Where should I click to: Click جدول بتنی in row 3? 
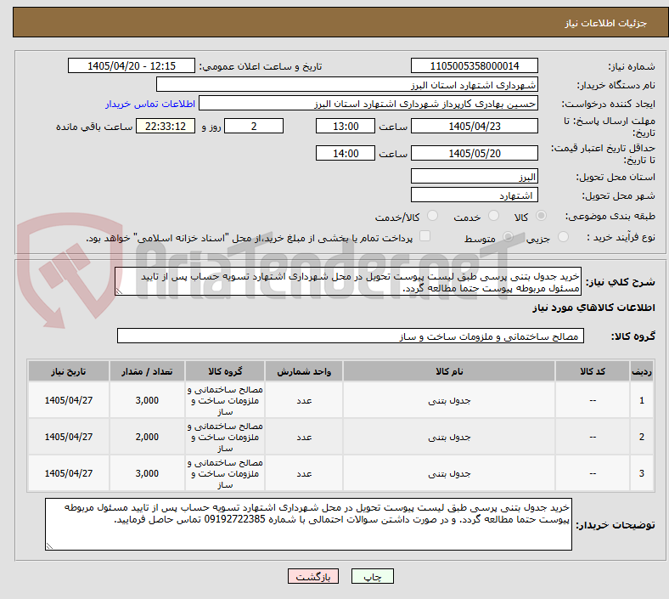(x=449, y=473)
